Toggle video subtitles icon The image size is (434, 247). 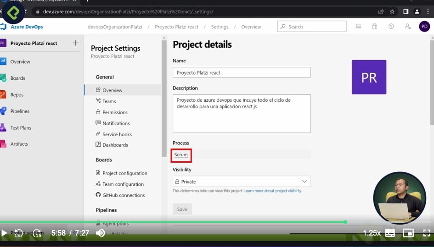pyautogui.click(x=390, y=233)
